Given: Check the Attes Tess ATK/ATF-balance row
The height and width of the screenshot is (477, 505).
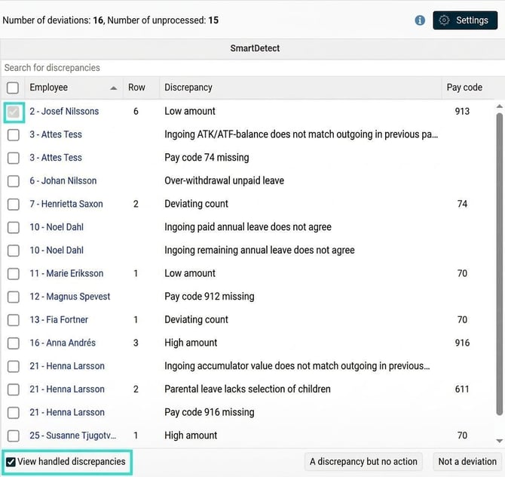Looking at the screenshot, I should click(14, 135).
